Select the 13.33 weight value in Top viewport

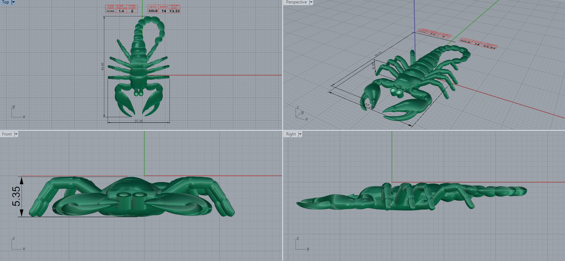click(174, 11)
